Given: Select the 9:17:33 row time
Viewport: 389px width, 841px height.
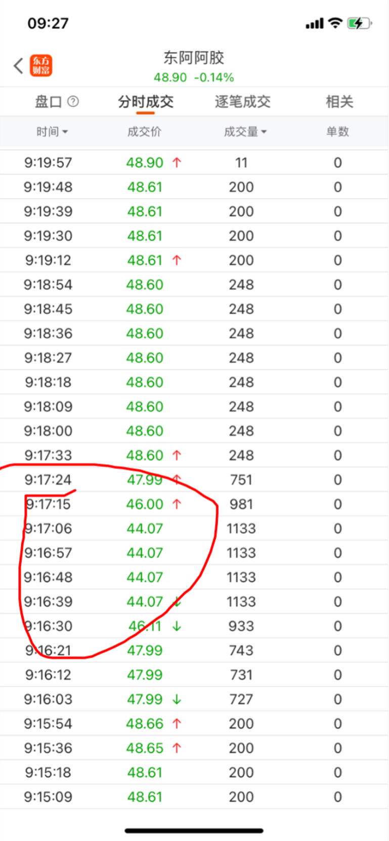Looking at the screenshot, I should coord(48,455).
